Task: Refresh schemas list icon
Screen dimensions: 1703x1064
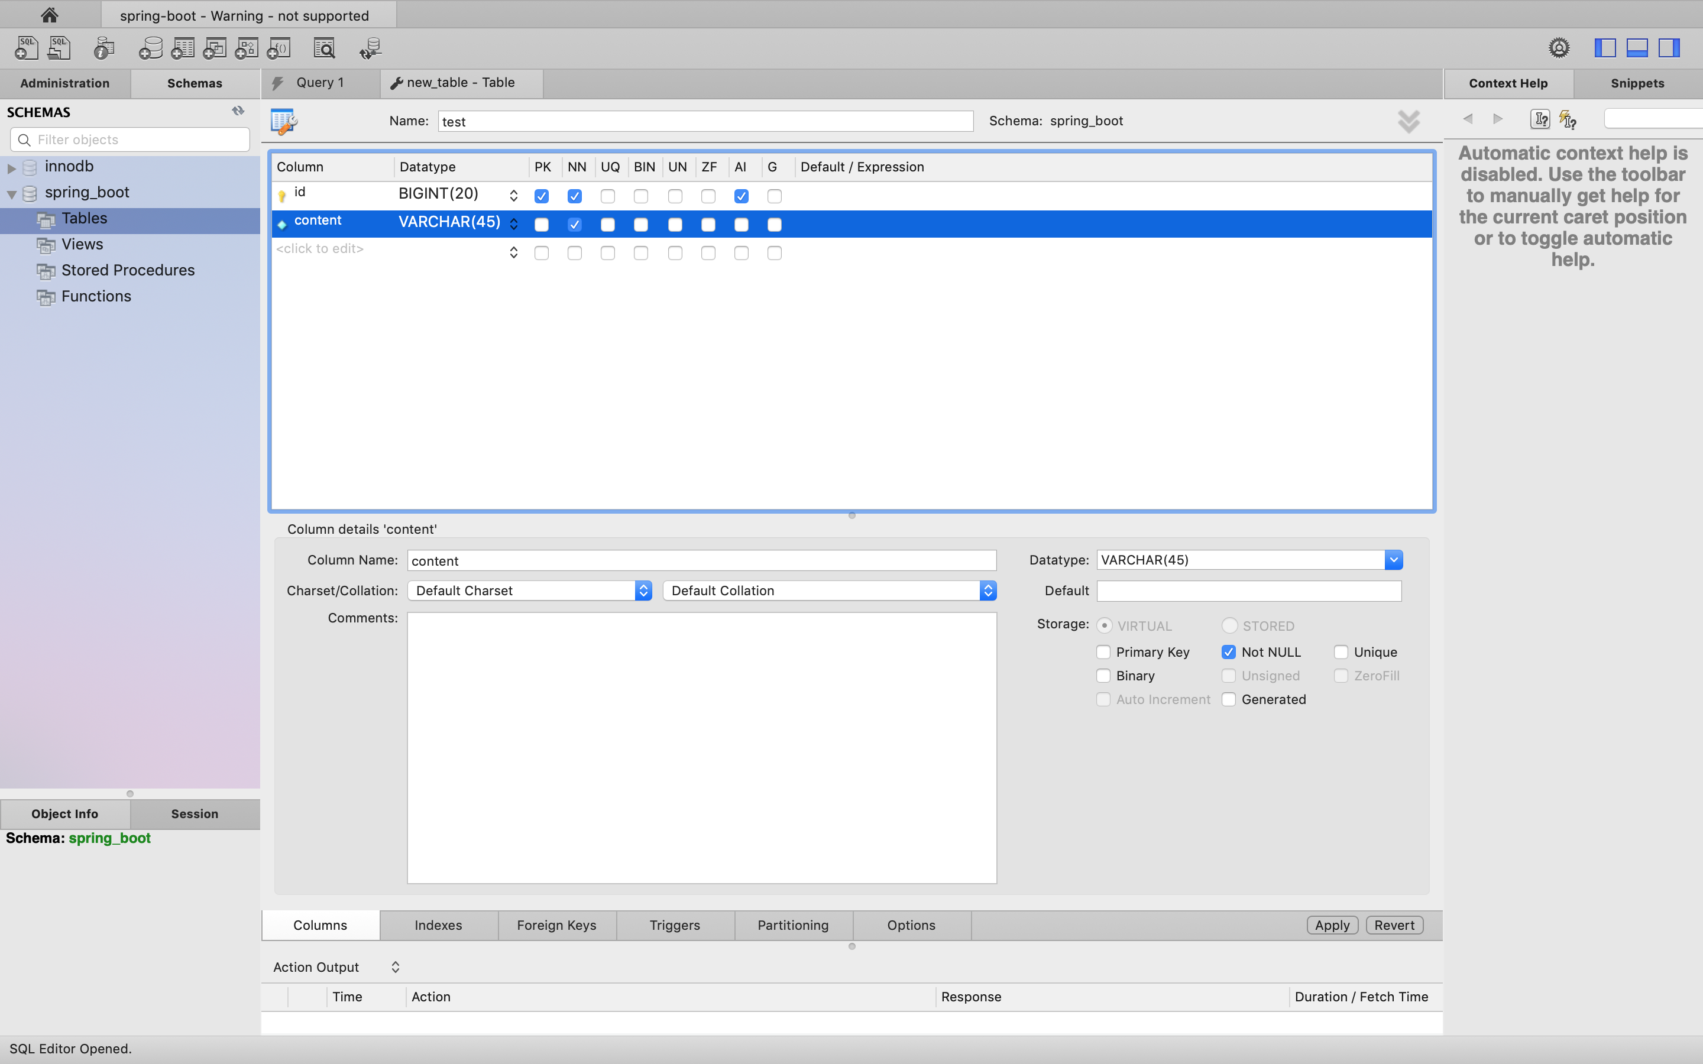Action: pos(238,111)
